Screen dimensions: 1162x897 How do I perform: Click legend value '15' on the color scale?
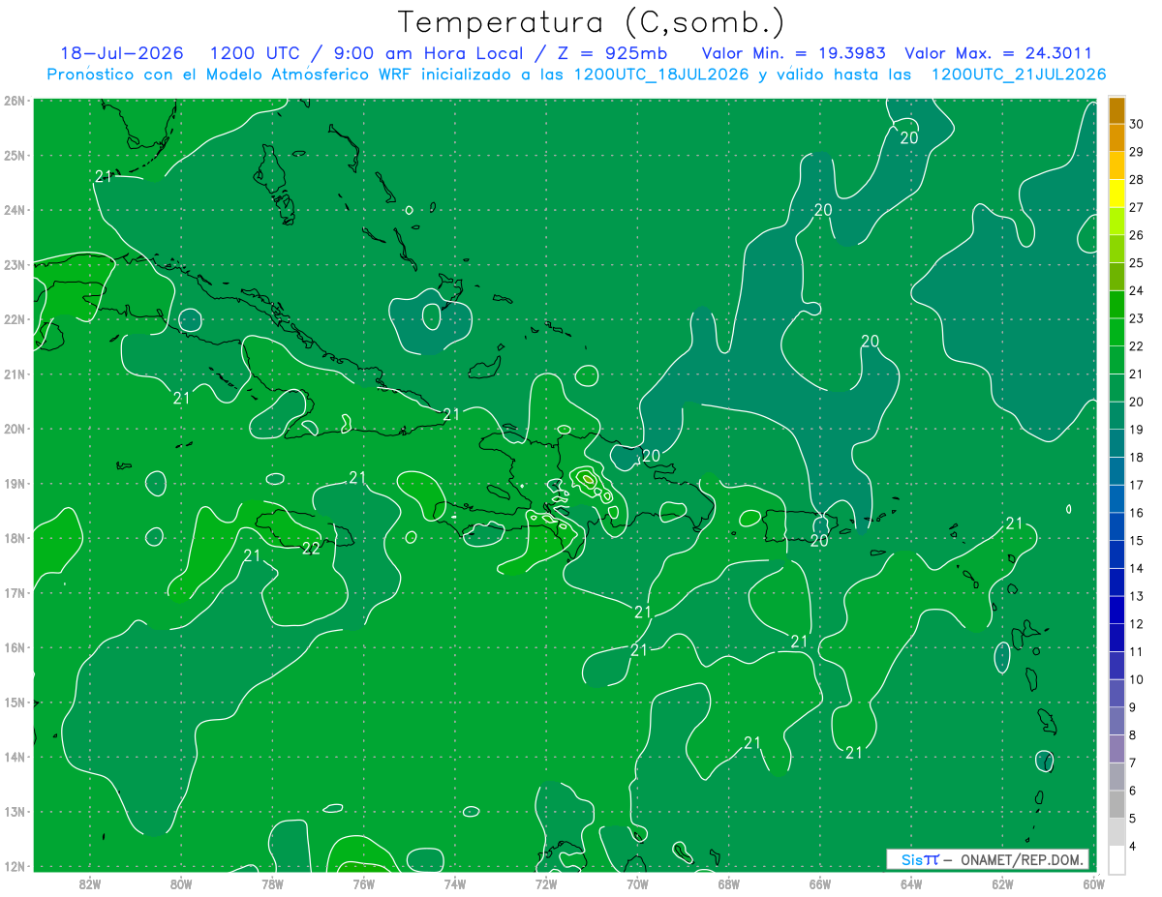click(x=1136, y=541)
